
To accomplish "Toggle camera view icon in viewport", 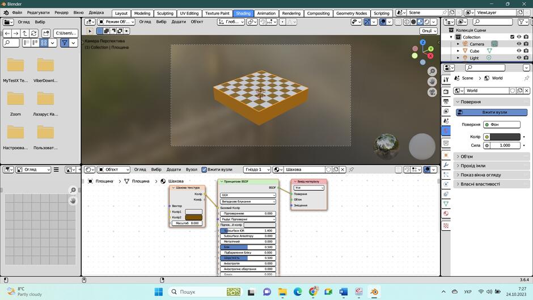I will 432,92.
